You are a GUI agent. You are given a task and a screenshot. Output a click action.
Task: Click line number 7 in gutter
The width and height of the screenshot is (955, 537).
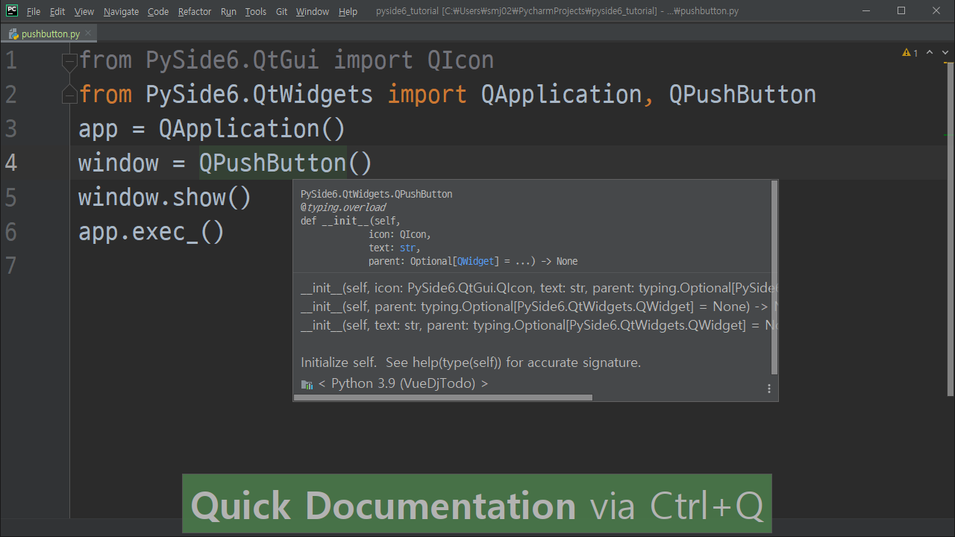tap(10, 266)
